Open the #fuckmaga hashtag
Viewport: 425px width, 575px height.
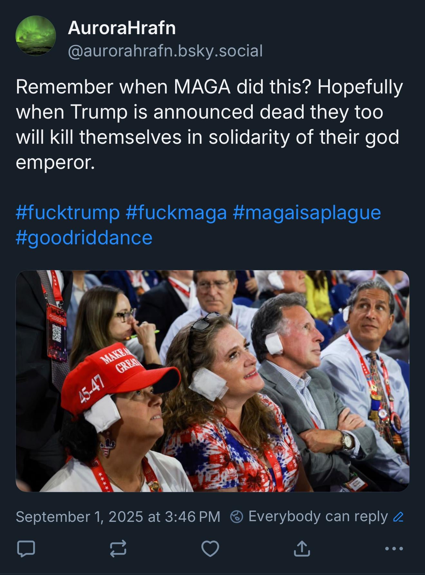pyautogui.click(x=176, y=213)
